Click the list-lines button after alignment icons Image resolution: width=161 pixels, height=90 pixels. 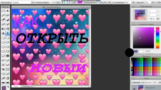(x=109, y=2)
